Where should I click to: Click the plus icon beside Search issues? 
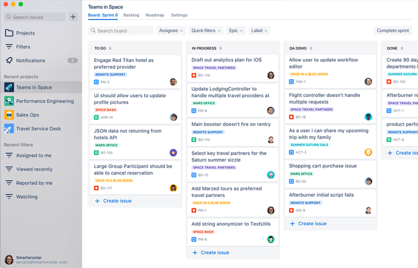click(x=73, y=17)
